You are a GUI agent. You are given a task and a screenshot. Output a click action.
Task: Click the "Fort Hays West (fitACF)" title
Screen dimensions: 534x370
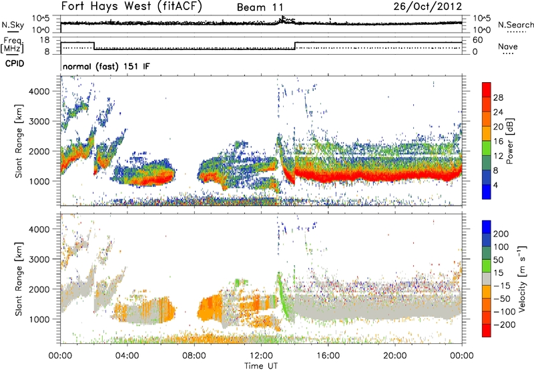pyautogui.click(x=131, y=7)
